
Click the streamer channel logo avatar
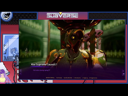(x=7, y=16)
